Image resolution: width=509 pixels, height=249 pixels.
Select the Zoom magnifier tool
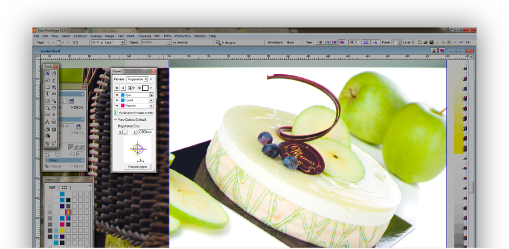coord(47,108)
